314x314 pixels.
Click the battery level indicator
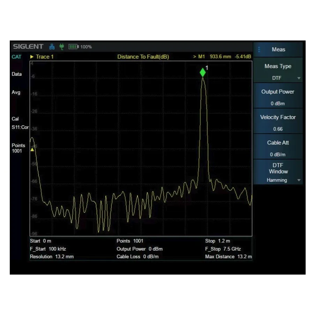74,46
